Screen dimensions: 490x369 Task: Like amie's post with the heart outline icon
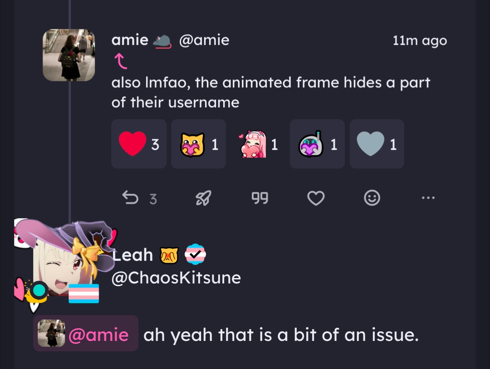click(316, 198)
